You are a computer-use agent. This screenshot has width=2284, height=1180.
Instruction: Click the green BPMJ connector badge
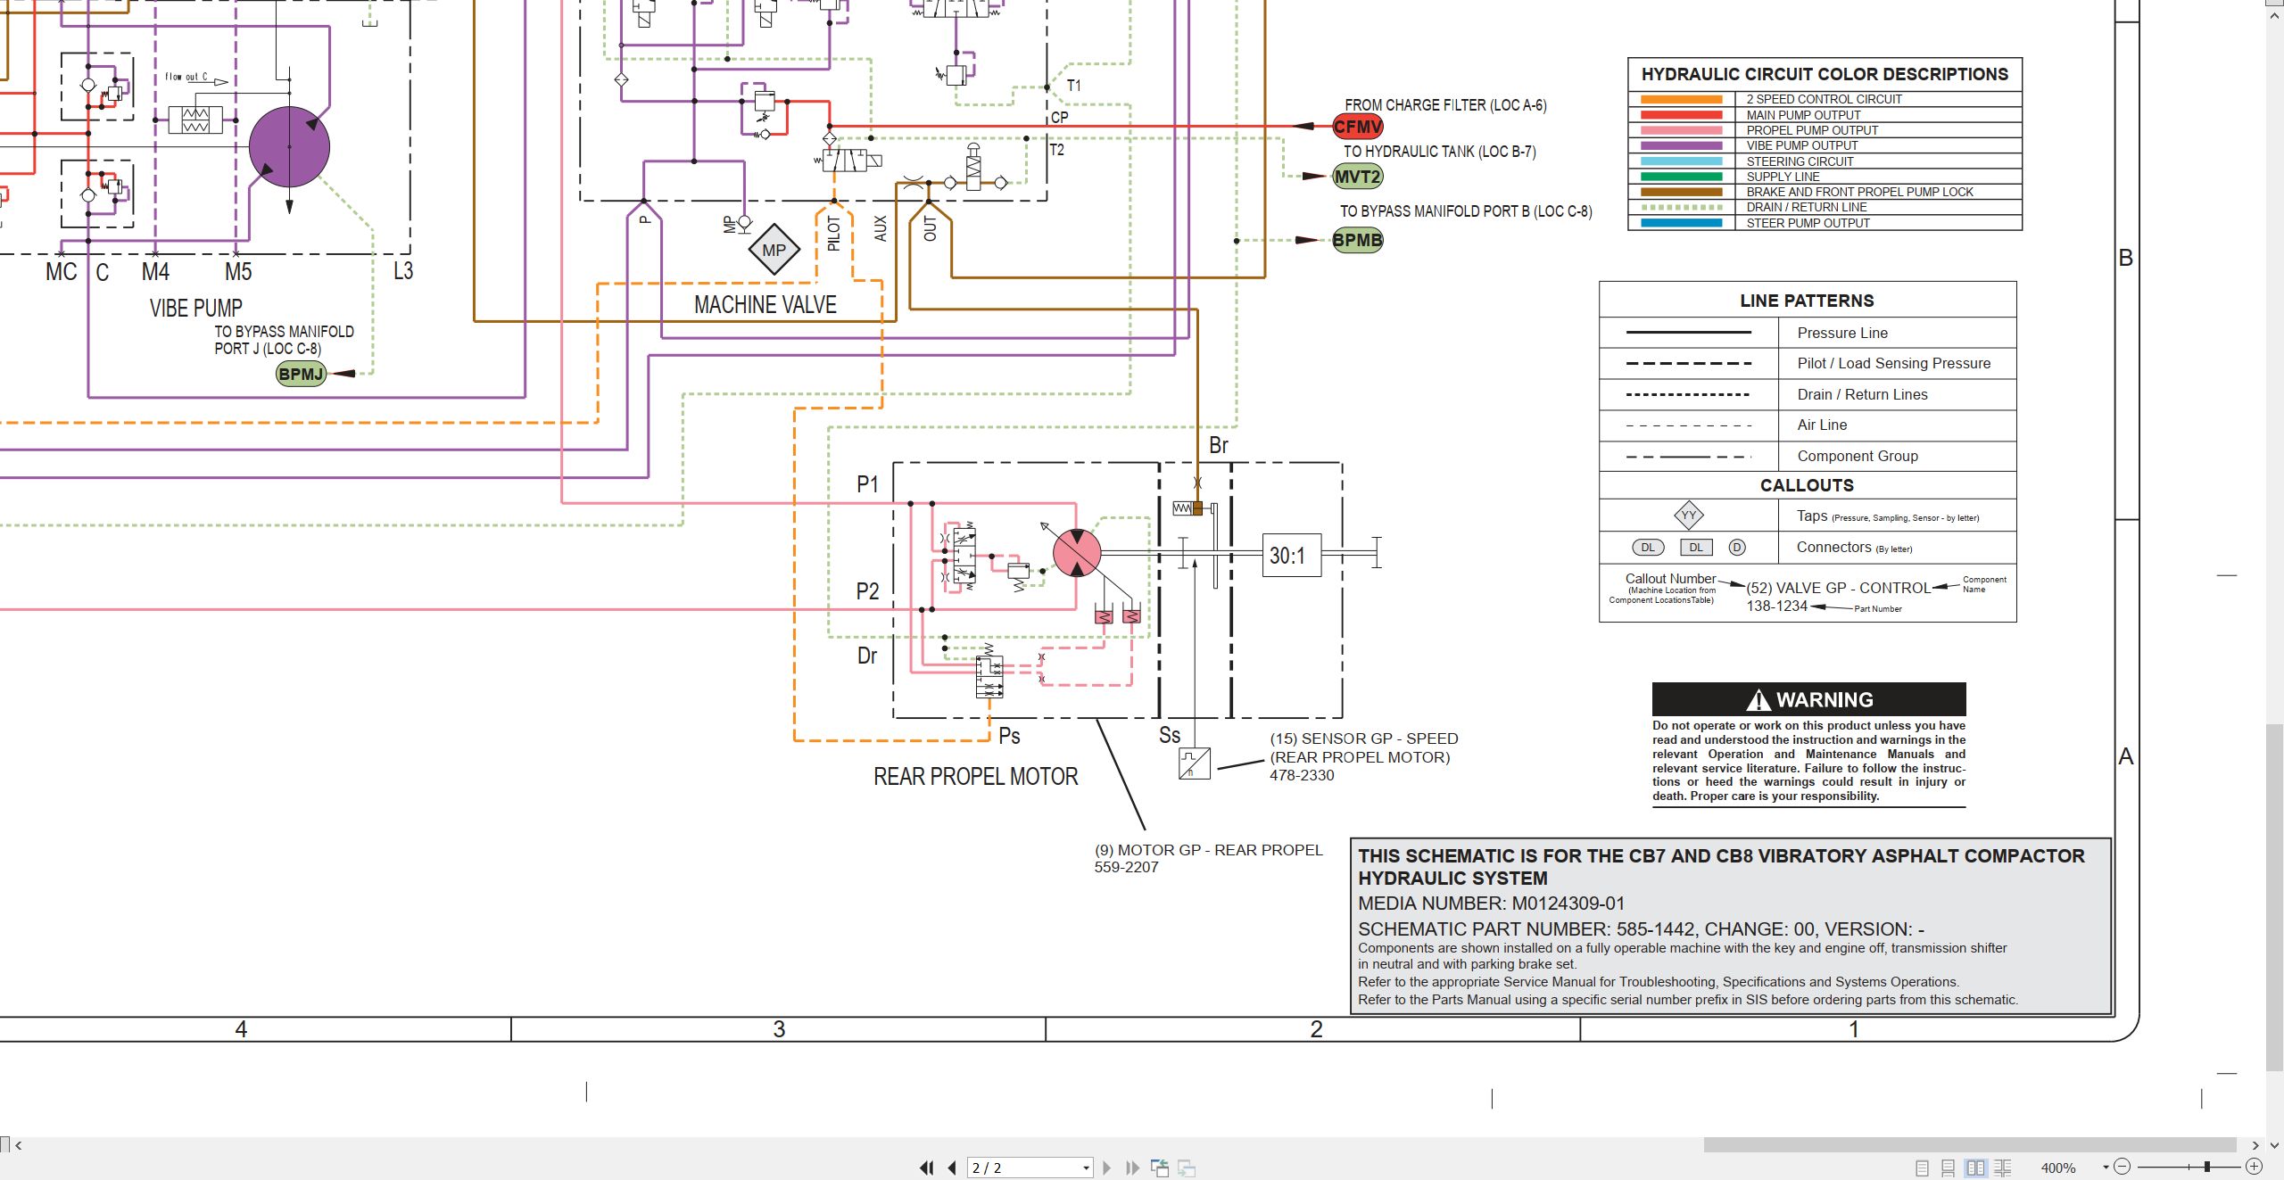tap(301, 374)
